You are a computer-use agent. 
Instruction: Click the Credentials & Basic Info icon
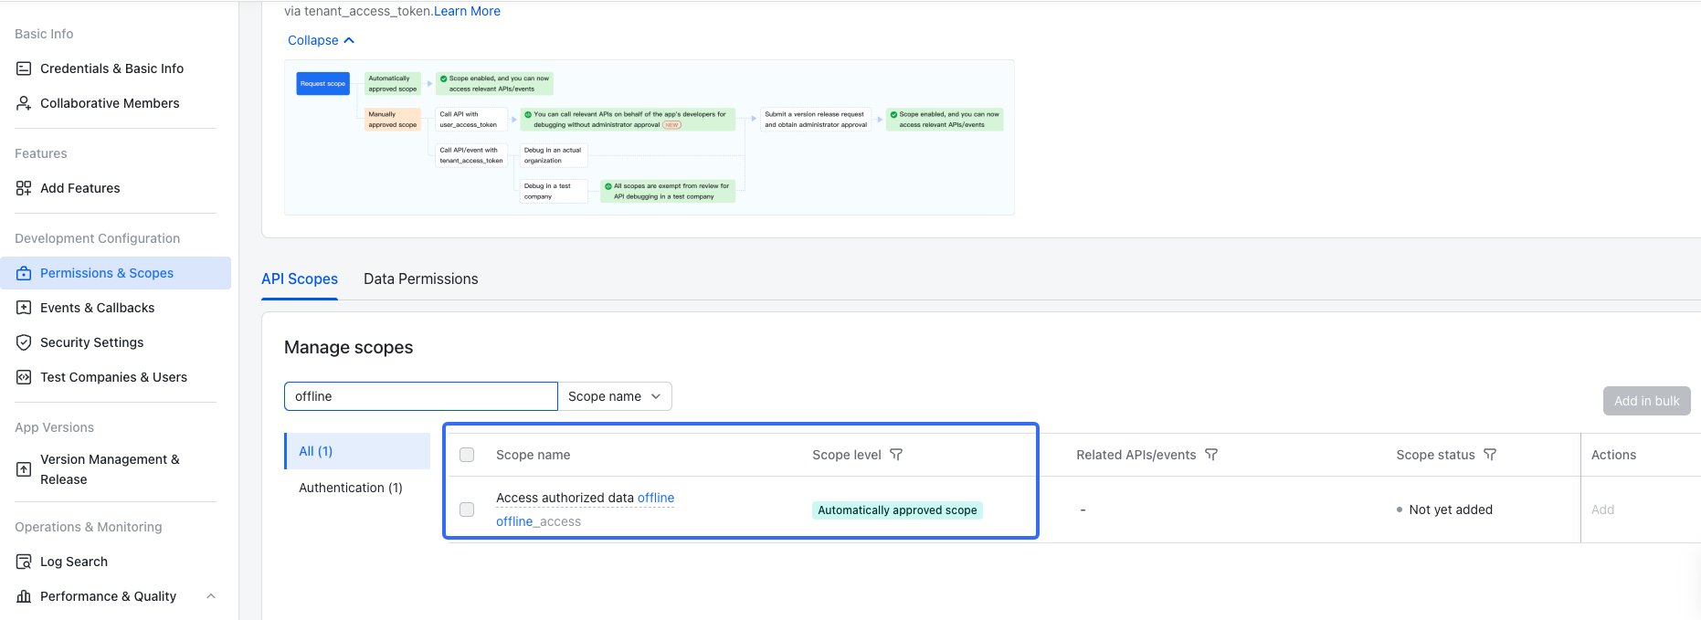(x=24, y=68)
